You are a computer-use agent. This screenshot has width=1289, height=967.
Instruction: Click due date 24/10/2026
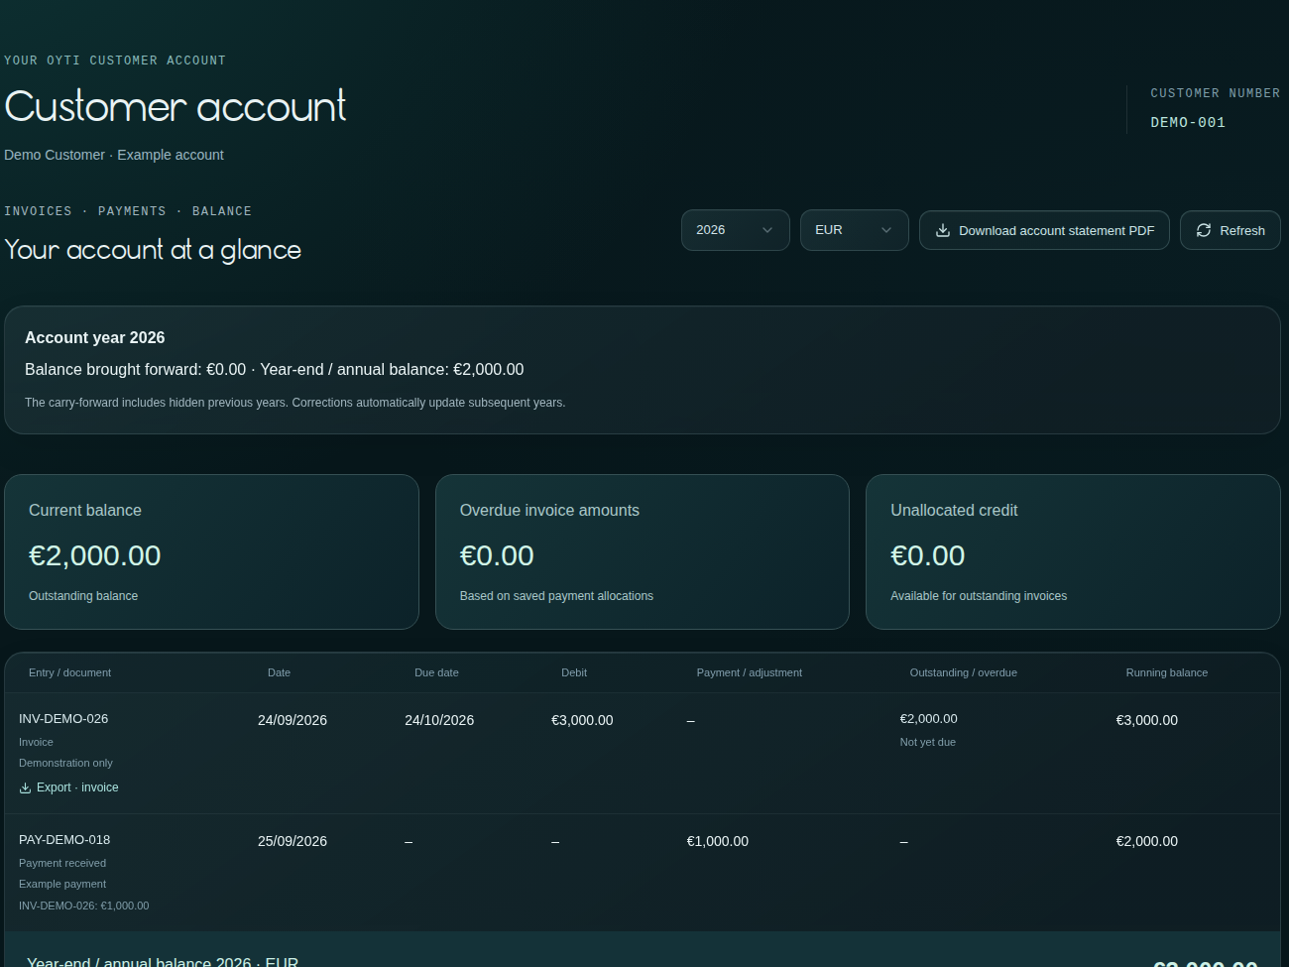click(x=439, y=720)
